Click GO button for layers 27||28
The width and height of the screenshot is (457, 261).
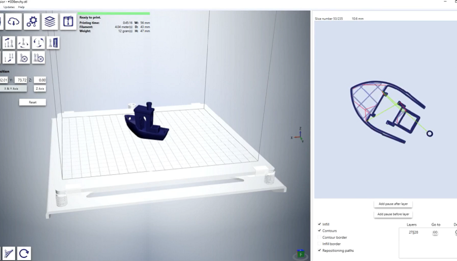[x=435, y=233]
